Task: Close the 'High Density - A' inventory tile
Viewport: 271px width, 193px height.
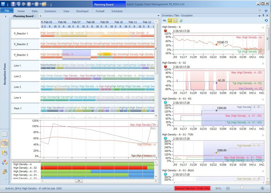Action: pyautogui.click(x=263, y=28)
